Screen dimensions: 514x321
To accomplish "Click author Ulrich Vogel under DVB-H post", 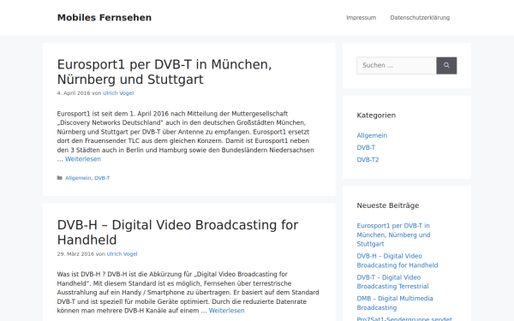I will click(x=122, y=254).
